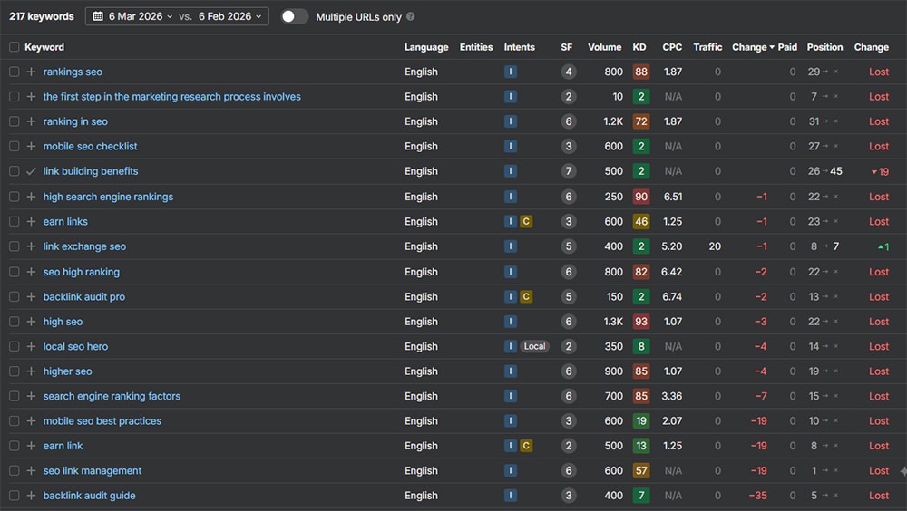Click commercial intent badge for backlink audit pro

[x=526, y=296]
